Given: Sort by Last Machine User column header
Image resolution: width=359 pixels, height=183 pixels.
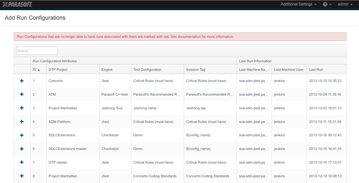Looking at the screenshot, I should [289, 69].
